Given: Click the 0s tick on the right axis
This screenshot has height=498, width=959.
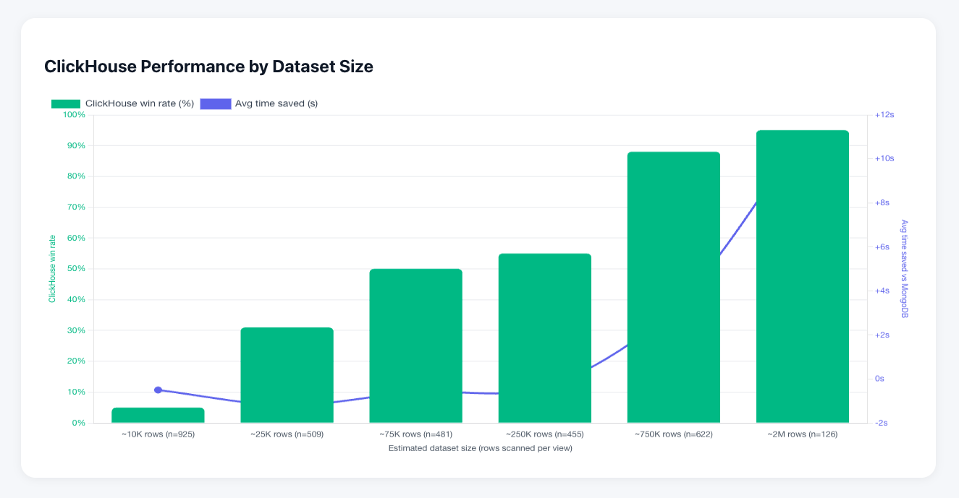Looking at the screenshot, I should point(879,379).
